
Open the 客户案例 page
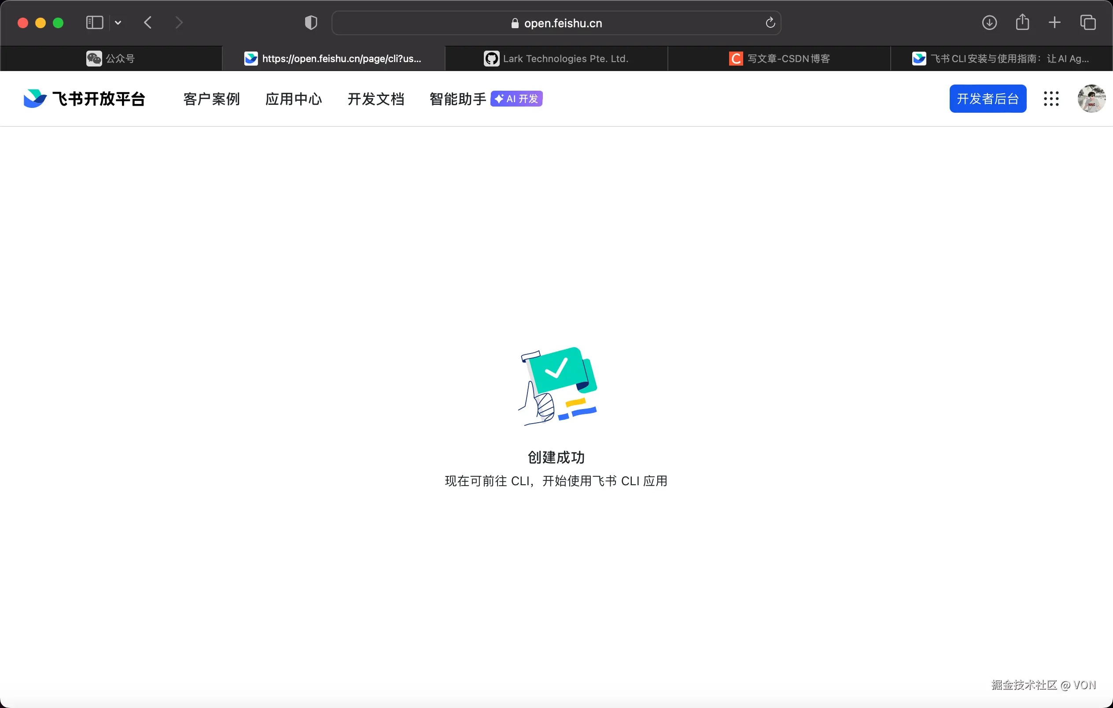[211, 99]
